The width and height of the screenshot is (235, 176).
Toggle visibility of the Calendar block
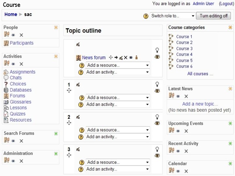[178, 171]
